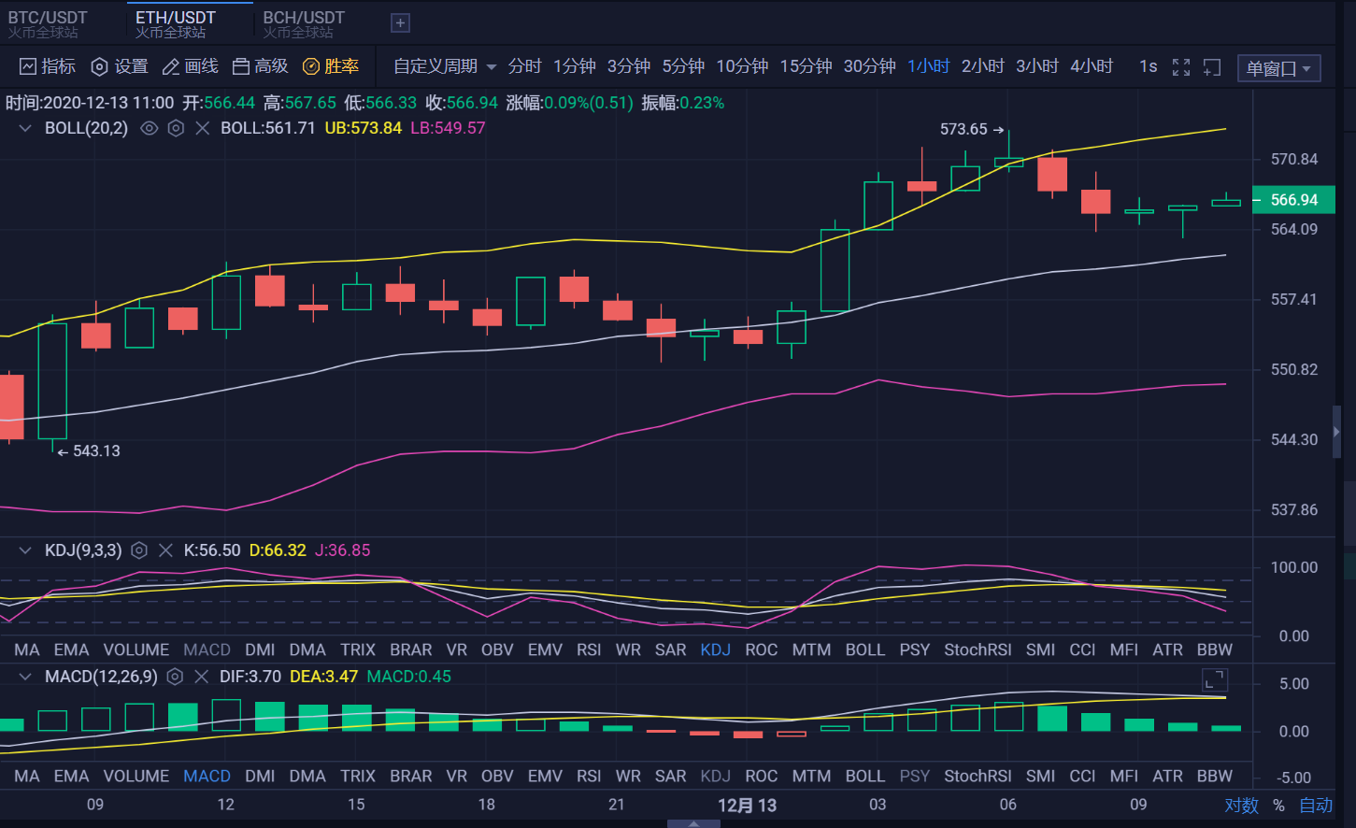Enable 对数 logarithmic scale
The height and width of the screenshot is (828, 1356).
click(1239, 805)
